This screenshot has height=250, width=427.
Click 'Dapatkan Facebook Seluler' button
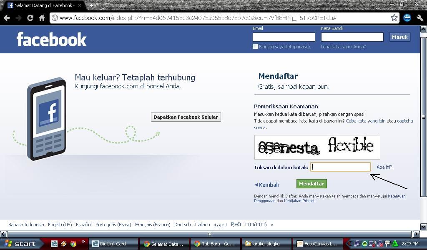pos(186,117)
